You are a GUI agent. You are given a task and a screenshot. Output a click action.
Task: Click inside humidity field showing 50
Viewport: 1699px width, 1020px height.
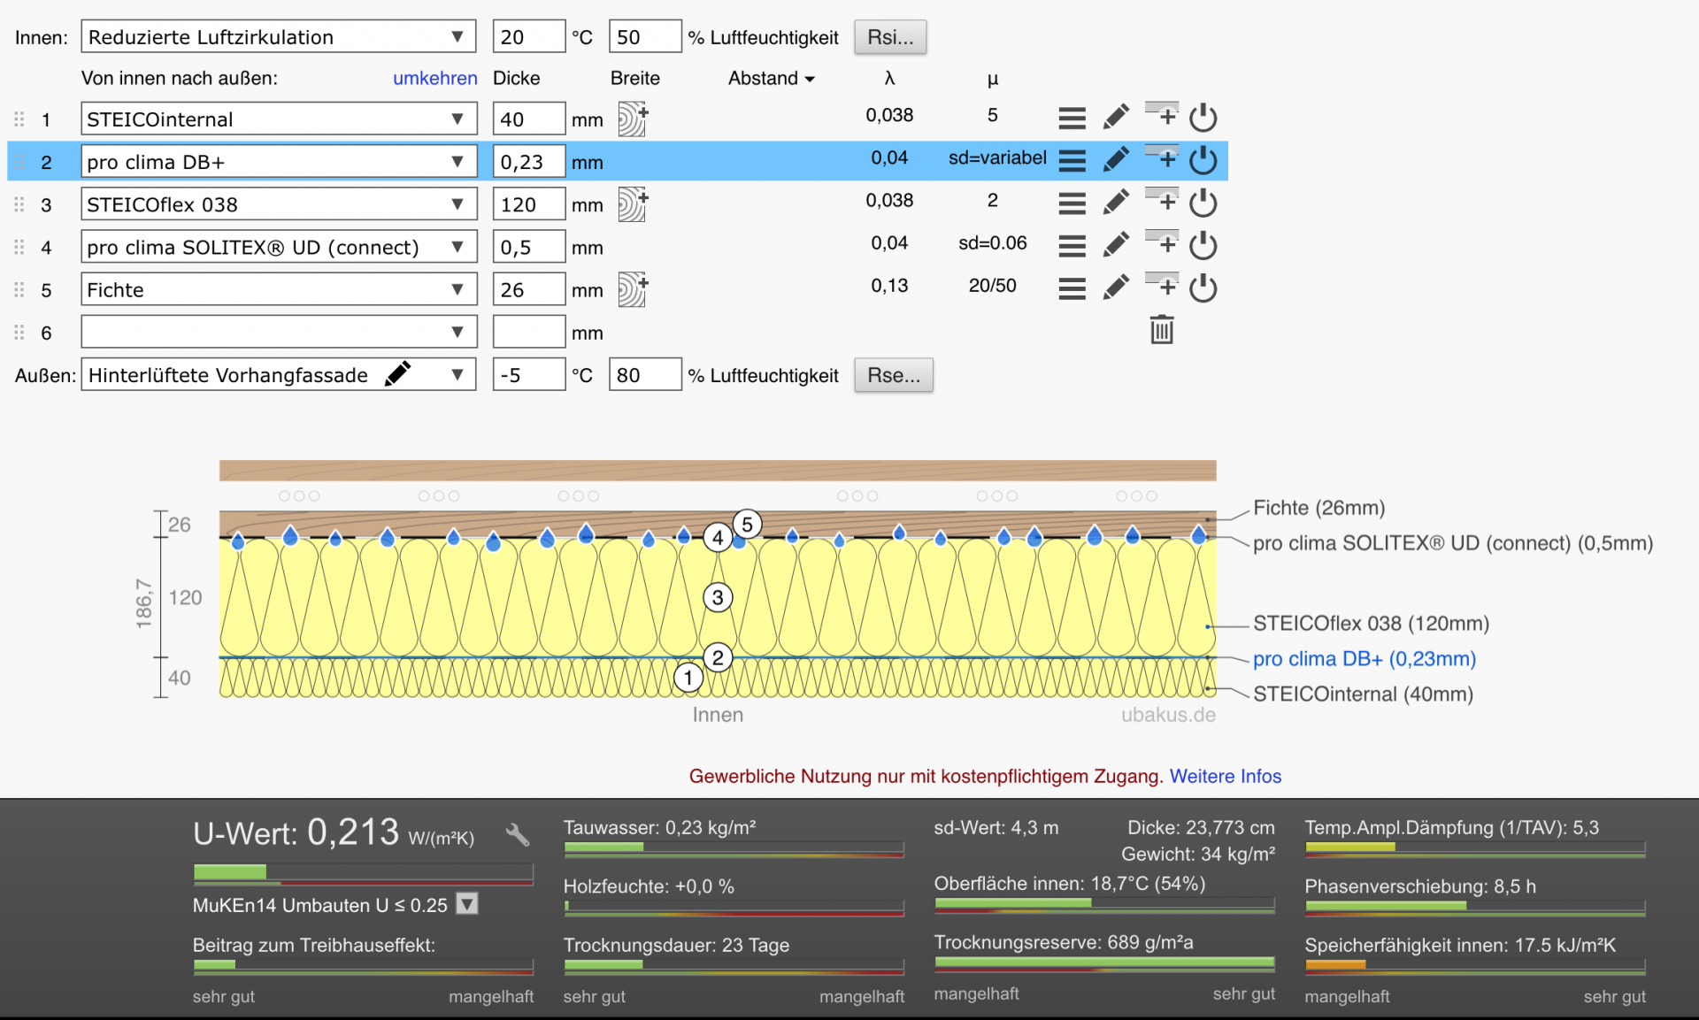644,37
